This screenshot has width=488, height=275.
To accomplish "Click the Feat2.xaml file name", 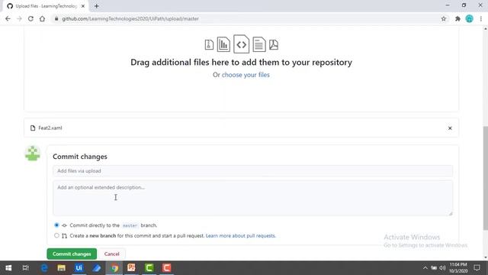I will coord(50,128).
